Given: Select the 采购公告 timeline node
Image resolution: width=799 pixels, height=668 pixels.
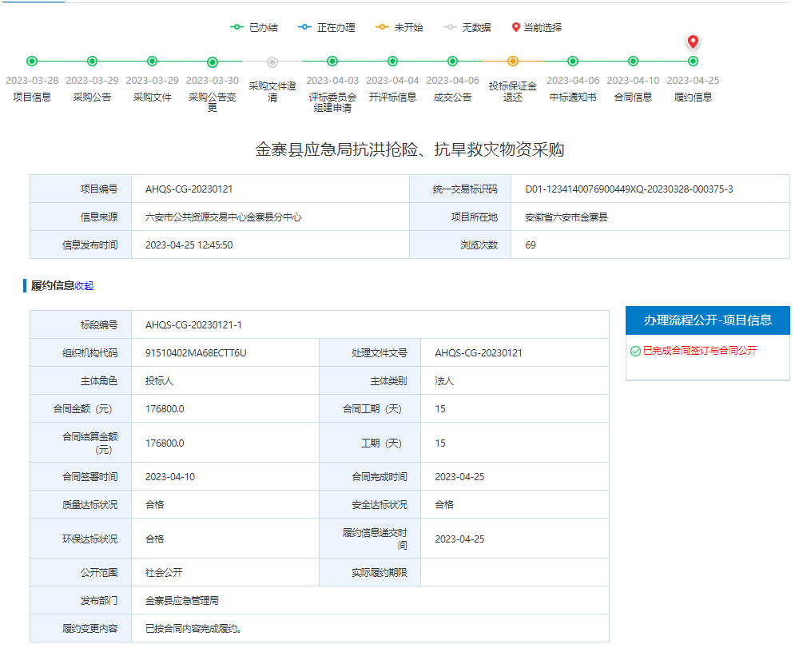Looking at the screenshot, I should [92, 62].
